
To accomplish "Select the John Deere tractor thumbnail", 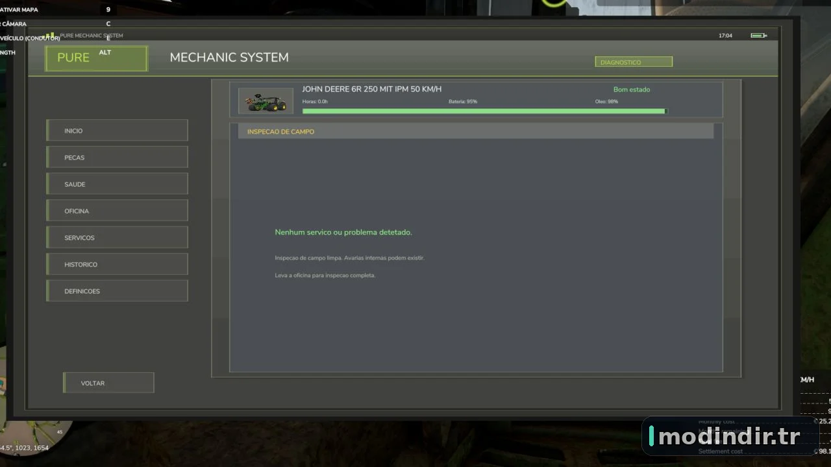I will pos(266,101).
